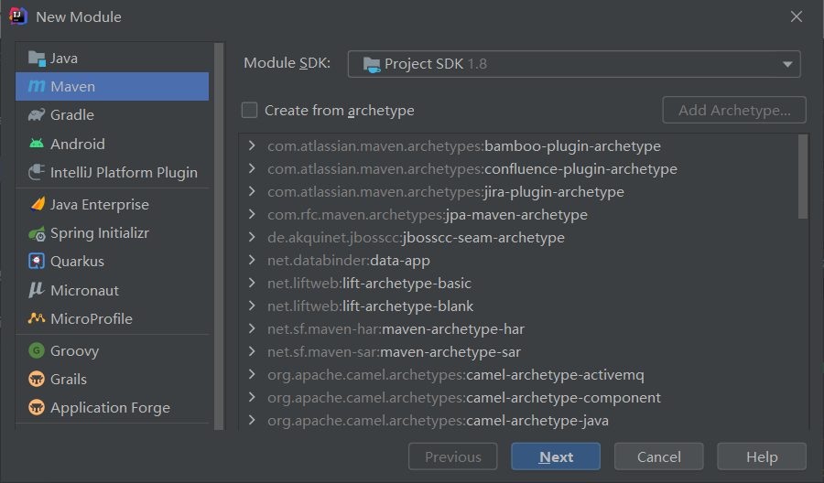
Task: Expand lift-archetype-blank entry
Action: click(252, 306)
